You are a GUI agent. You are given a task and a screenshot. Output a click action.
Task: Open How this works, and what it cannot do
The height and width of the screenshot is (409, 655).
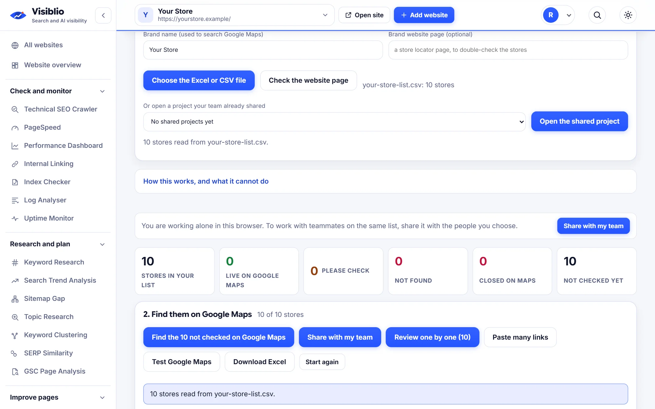coord(206,181)
